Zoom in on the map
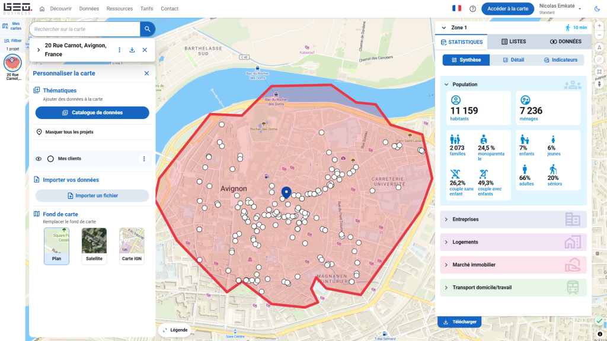Viewport: 607px width, 341px height. 599,27
